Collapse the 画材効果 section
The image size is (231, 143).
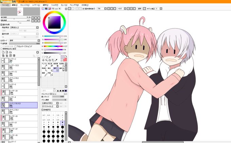coord(1,24)
